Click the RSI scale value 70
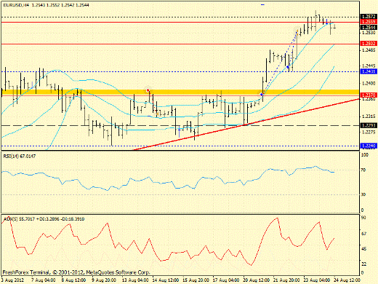Image resolution: width=378 pixels, height=284 pixels. click(363, 170)
